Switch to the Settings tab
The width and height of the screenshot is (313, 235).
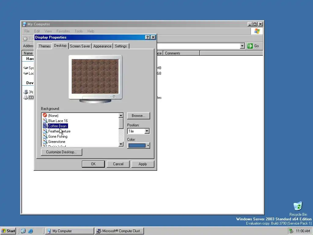point(121,46)
